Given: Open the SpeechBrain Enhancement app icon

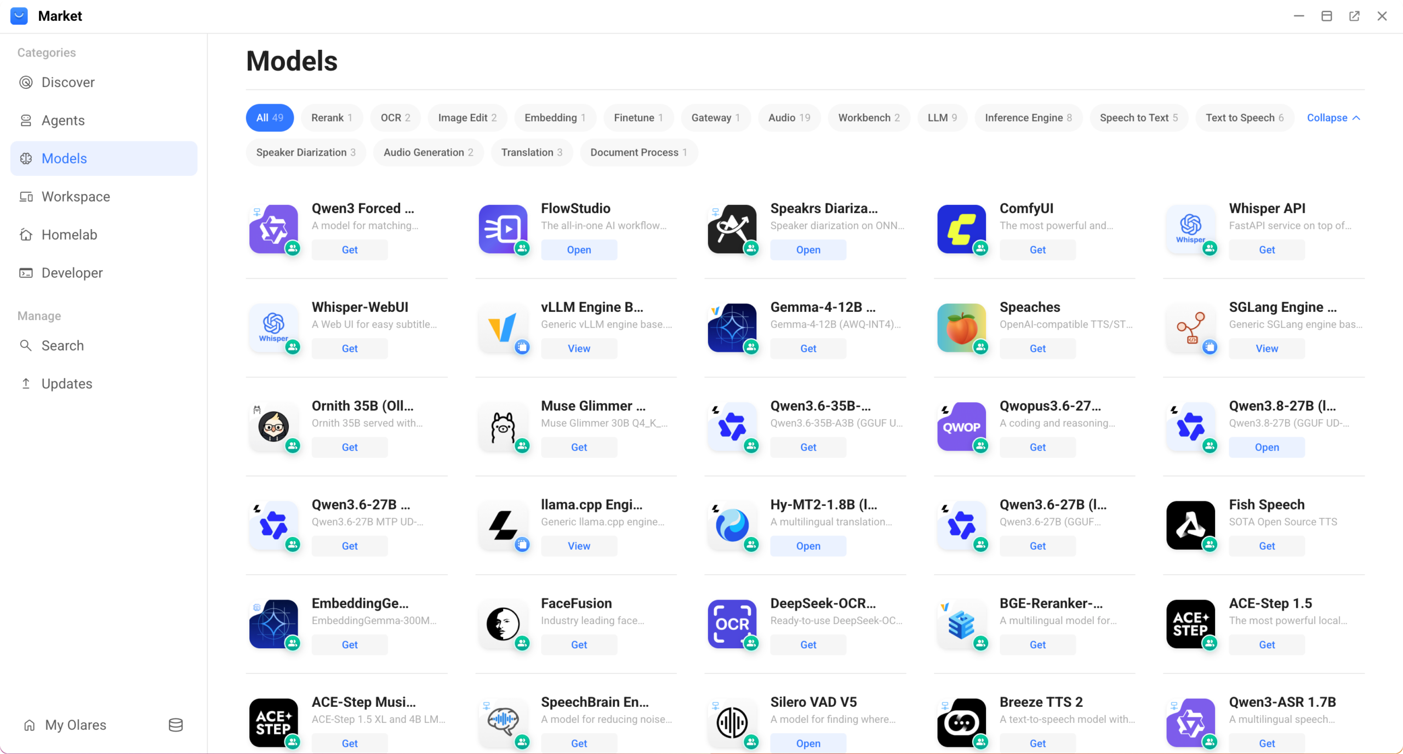Looking at the screenshot, I should (503, 722).
